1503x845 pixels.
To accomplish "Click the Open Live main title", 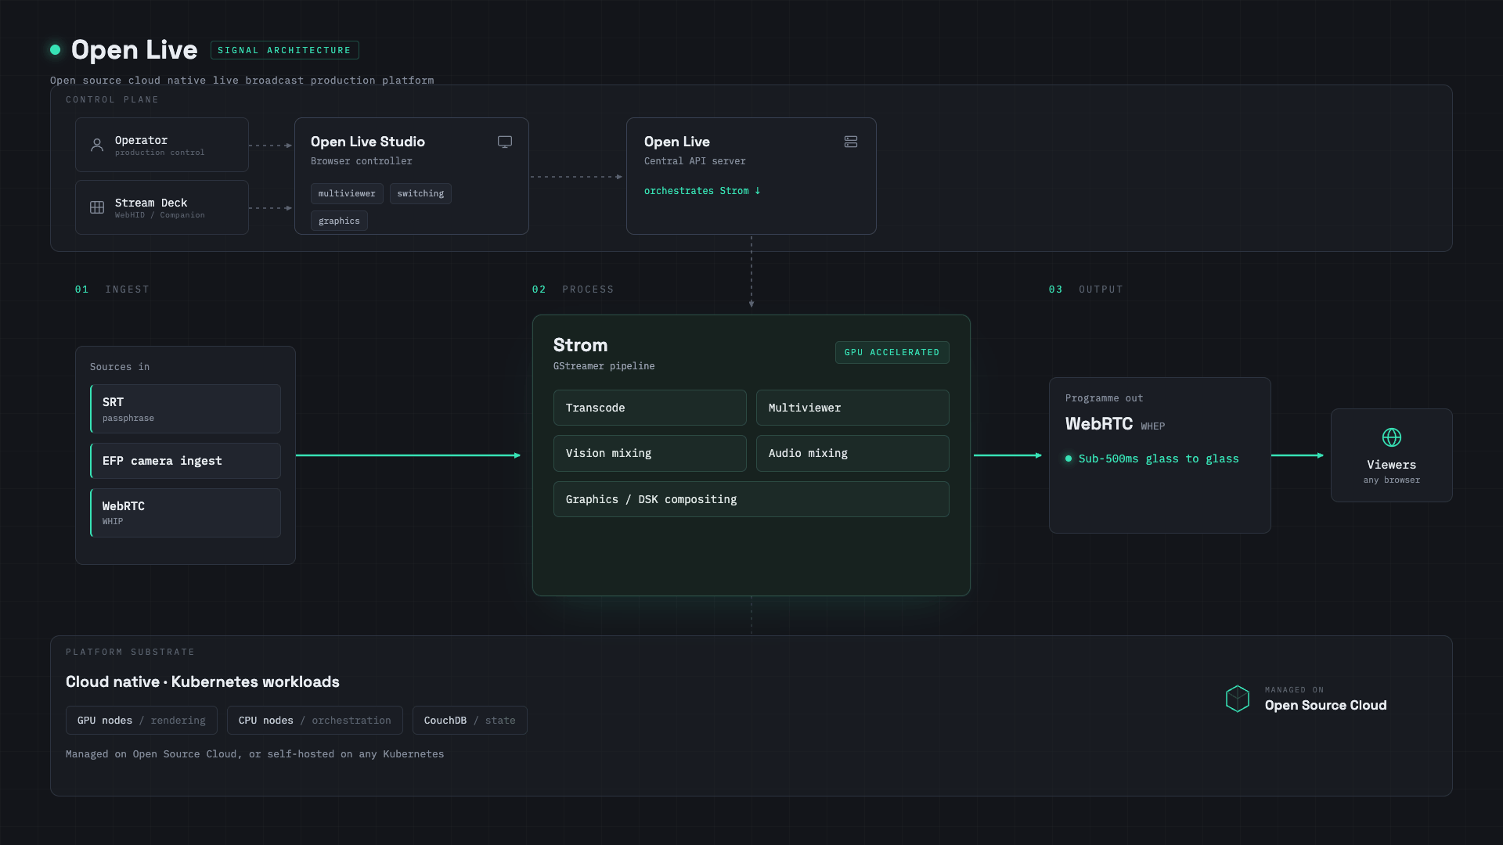I will [134, 49].
